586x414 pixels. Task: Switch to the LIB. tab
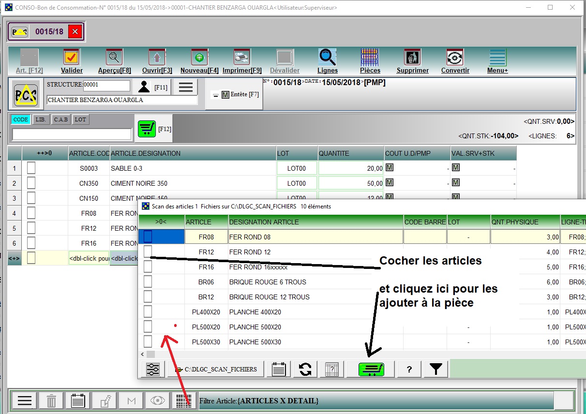point(41,119)
